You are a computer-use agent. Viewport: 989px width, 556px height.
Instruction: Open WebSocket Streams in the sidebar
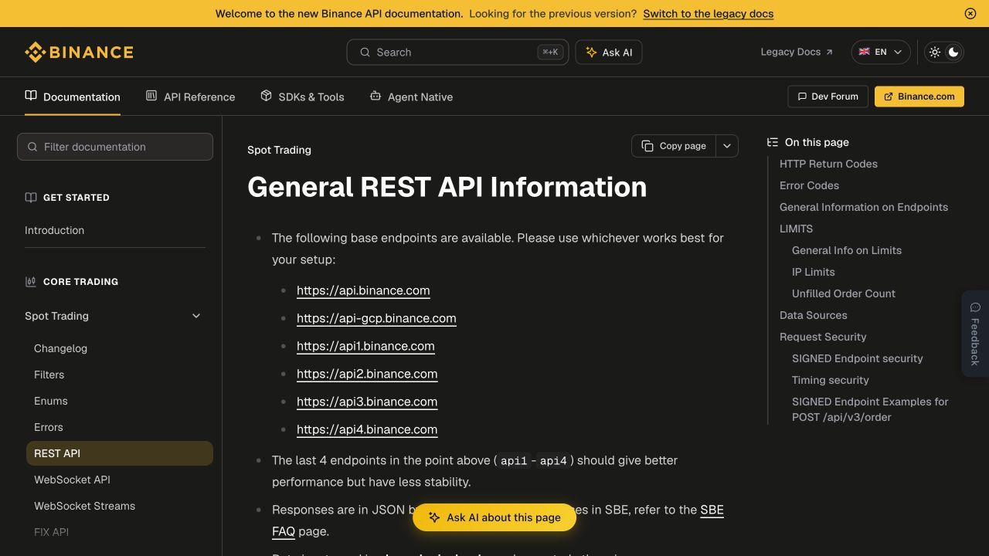84,506
